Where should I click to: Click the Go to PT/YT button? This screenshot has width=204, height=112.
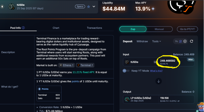187,29
